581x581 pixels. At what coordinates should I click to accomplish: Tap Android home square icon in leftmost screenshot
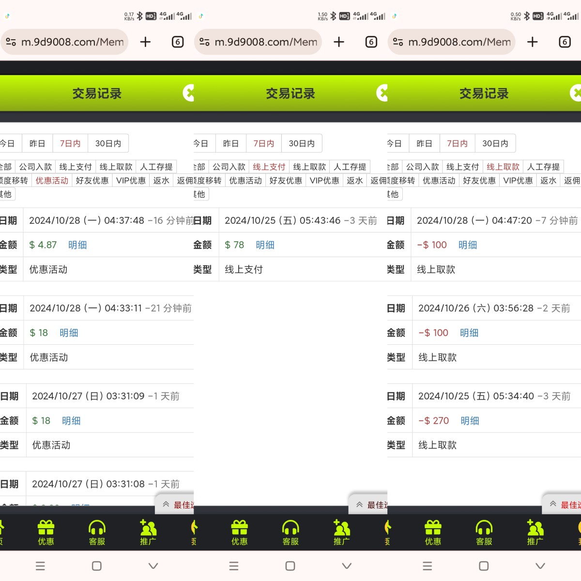coord(97,566)
